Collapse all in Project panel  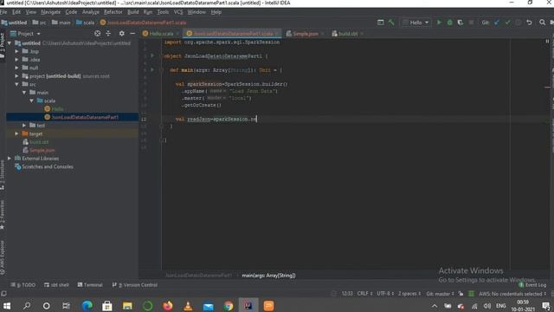108,33
